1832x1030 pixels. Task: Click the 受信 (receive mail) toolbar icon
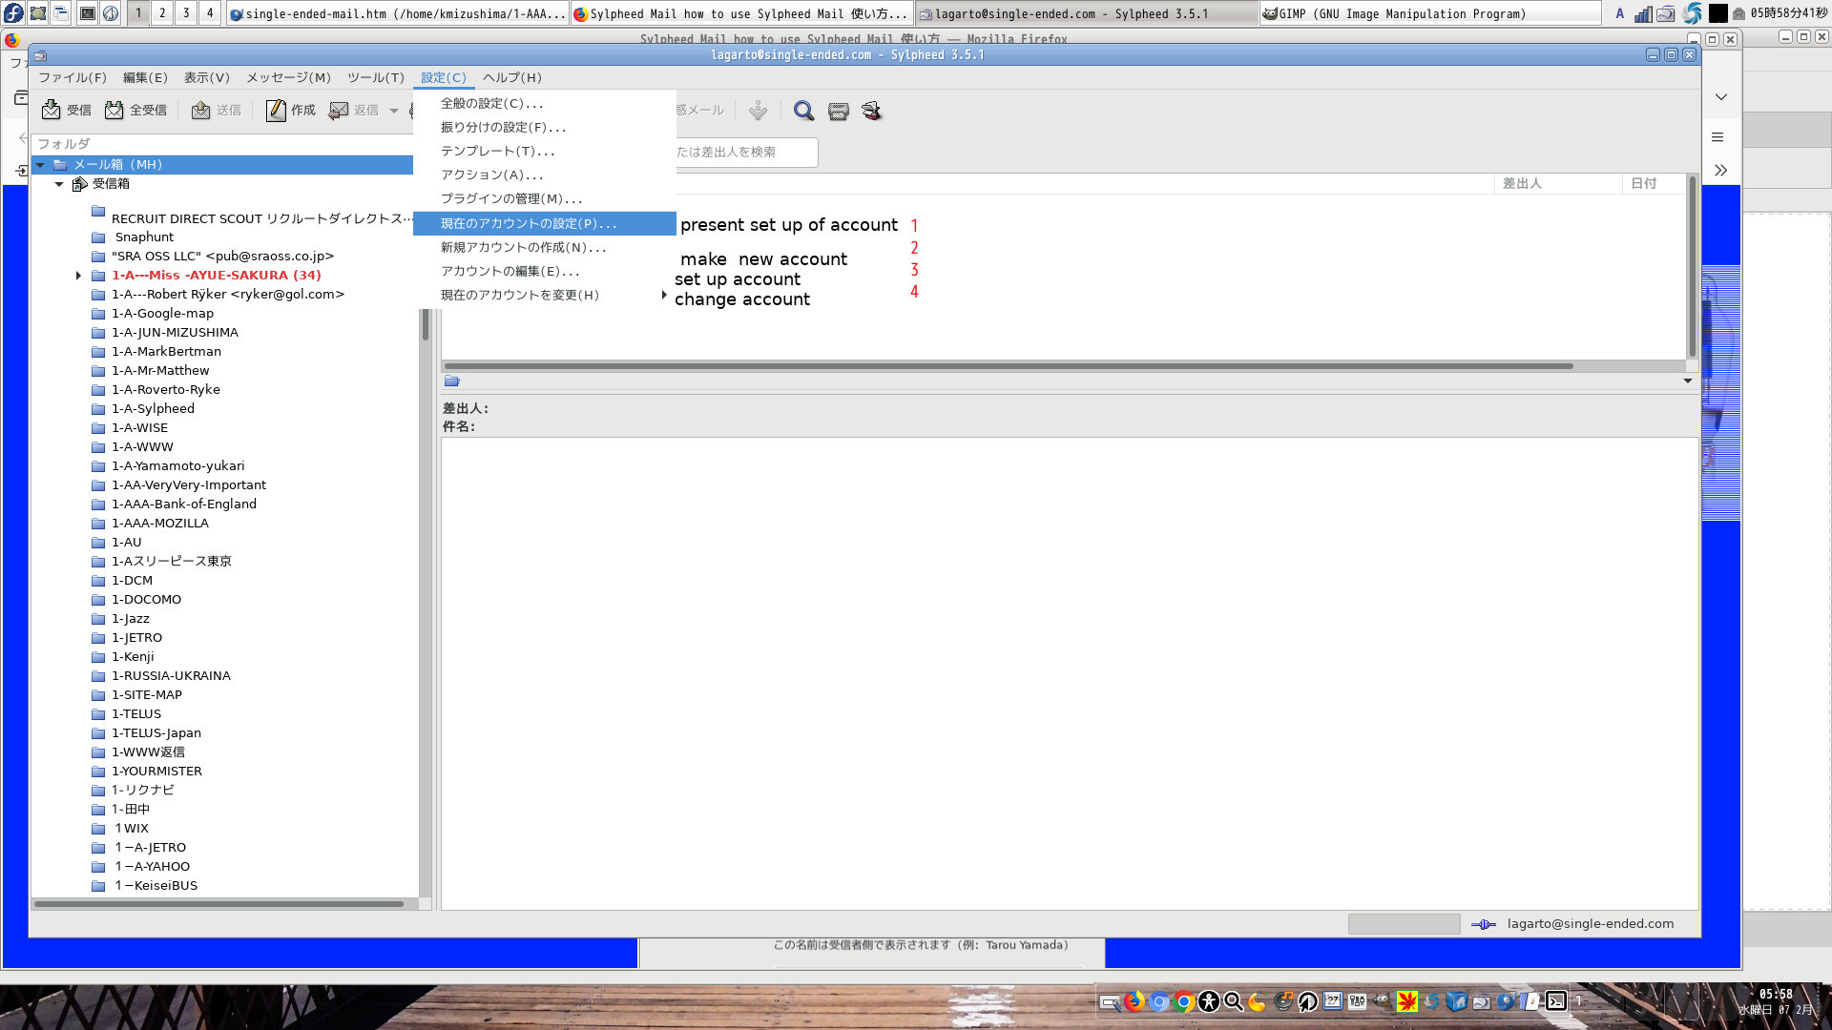click(x=65, y=110)
